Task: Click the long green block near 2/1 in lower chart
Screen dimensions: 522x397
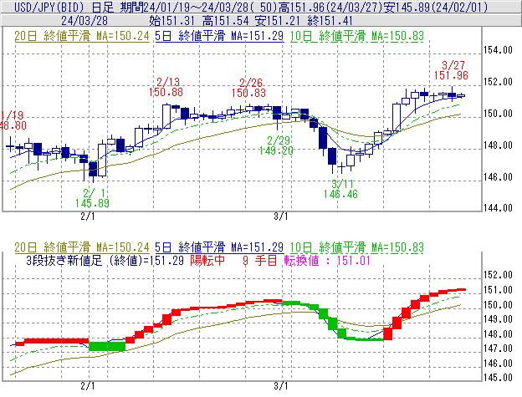Action: (107, 346)
